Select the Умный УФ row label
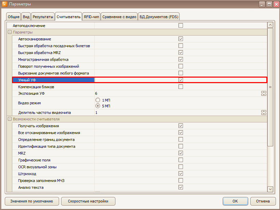The width and height of the screenshot is (280, 210). click(x=27, y=80)
